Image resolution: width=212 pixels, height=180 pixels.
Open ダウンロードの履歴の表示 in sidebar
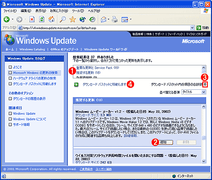coord(29,99)
